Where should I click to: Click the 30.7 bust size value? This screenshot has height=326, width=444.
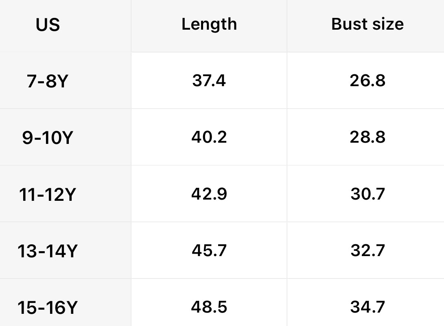[x=367, y=194]
